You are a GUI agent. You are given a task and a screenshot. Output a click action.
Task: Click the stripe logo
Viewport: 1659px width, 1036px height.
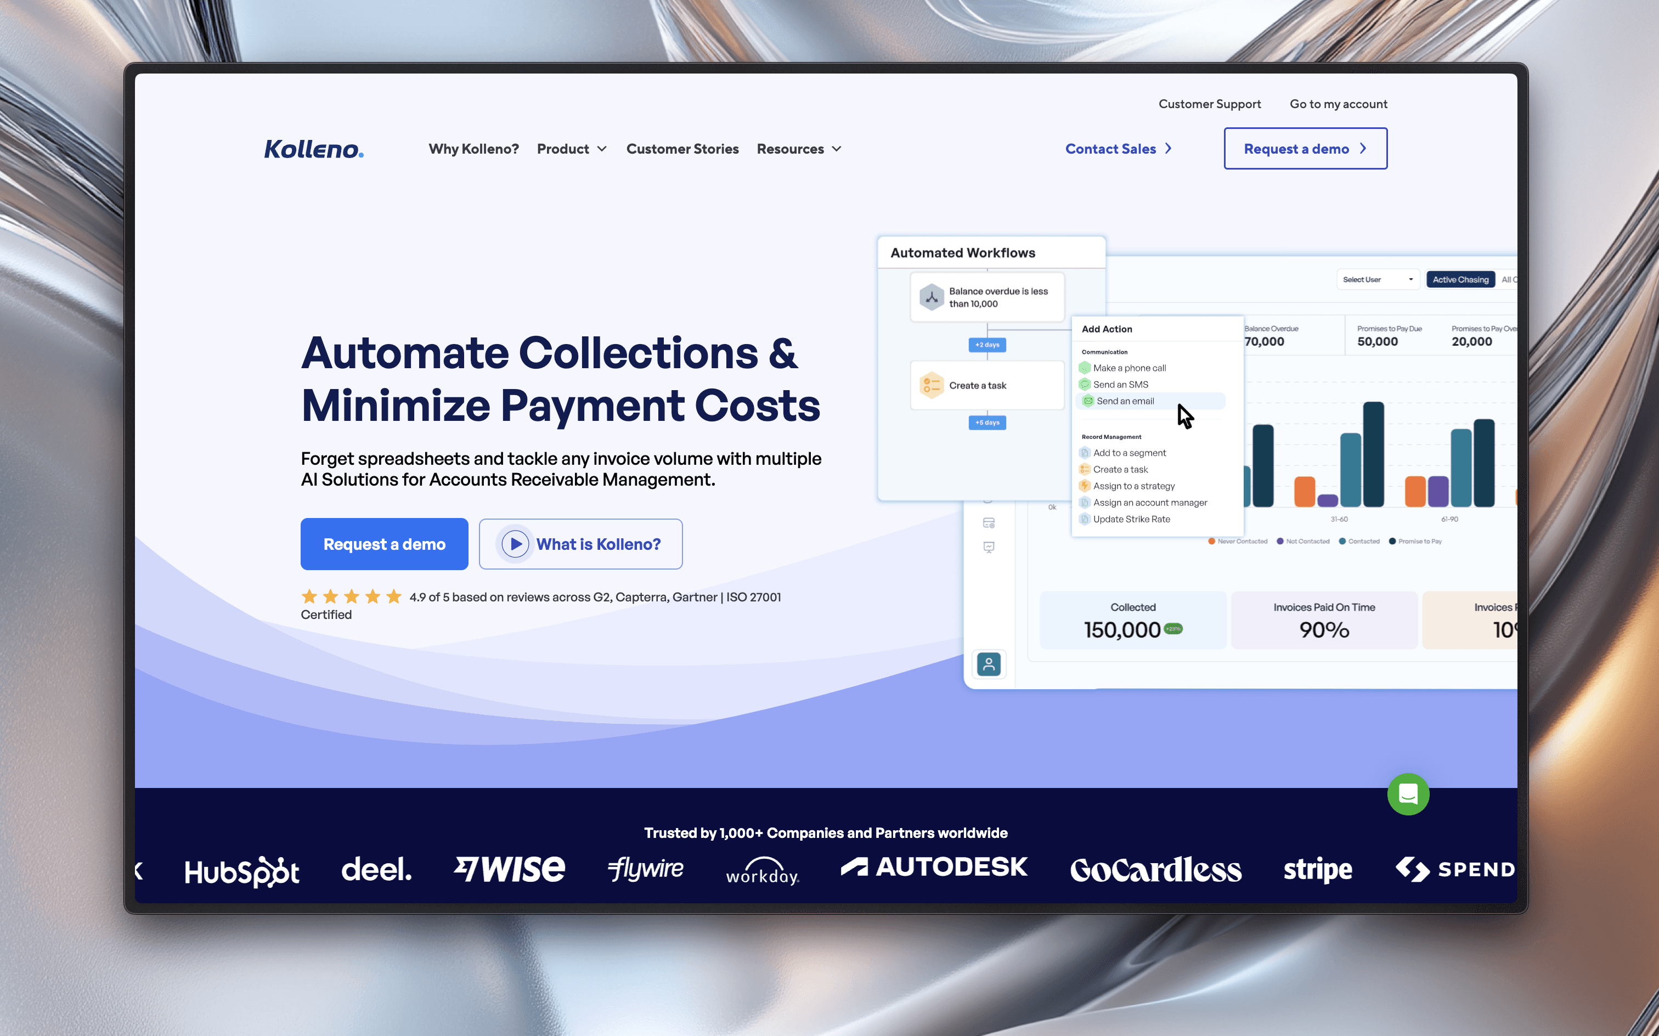[x=1317, y=870]
